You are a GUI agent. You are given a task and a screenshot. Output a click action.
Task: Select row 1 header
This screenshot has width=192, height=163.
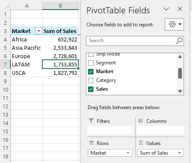click(x=5, y=14)
